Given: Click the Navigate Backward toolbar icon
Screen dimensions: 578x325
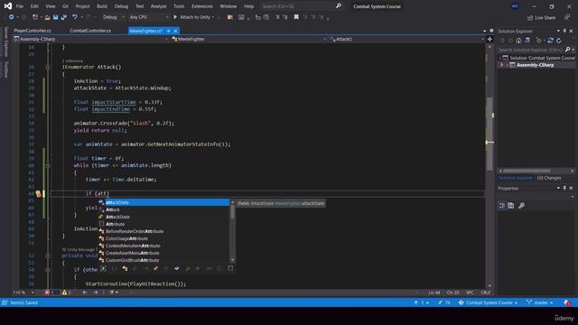Looking at the screenshot, I should pyautogui.click(x=12, y=17).
